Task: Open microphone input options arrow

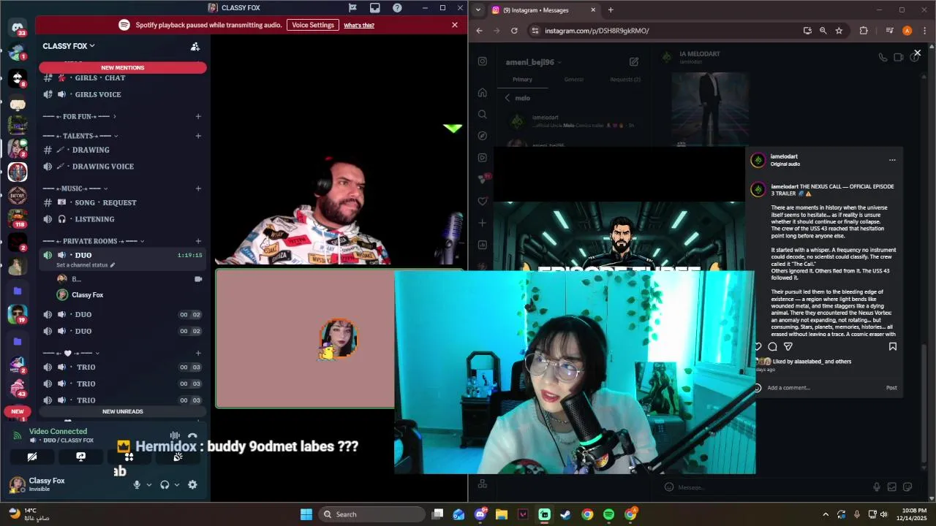Action: point(149,484)
